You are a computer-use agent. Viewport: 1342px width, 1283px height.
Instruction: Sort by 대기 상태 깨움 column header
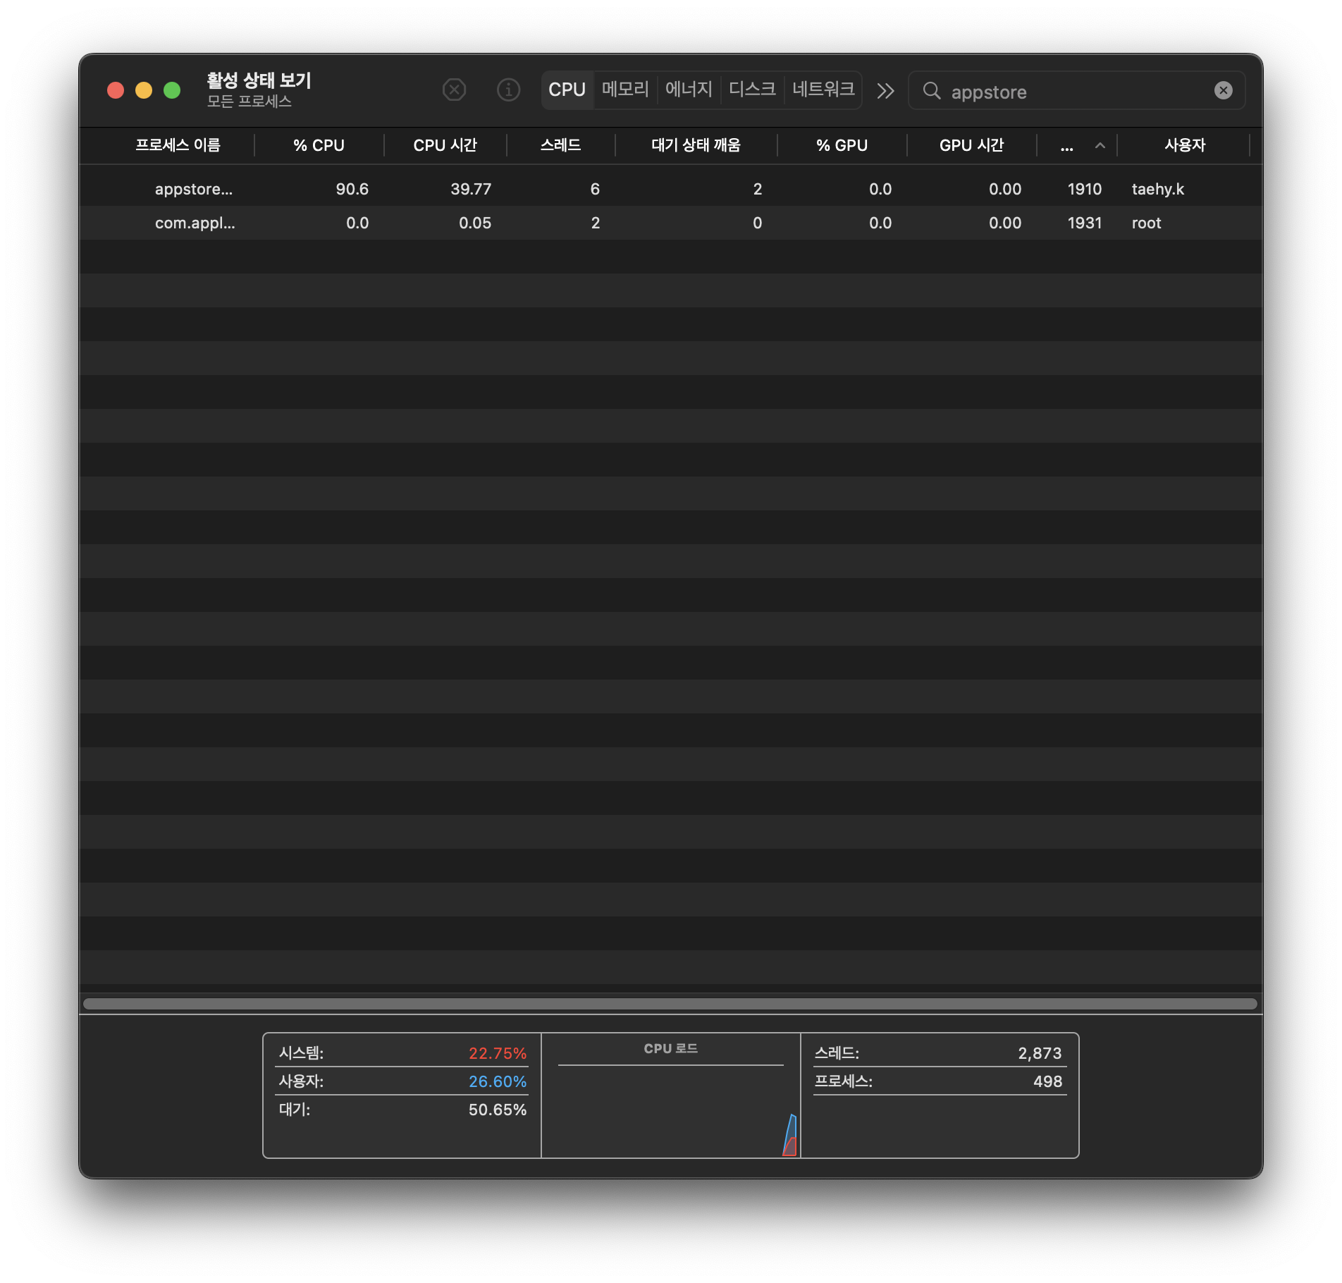click(x=696, y=145)
